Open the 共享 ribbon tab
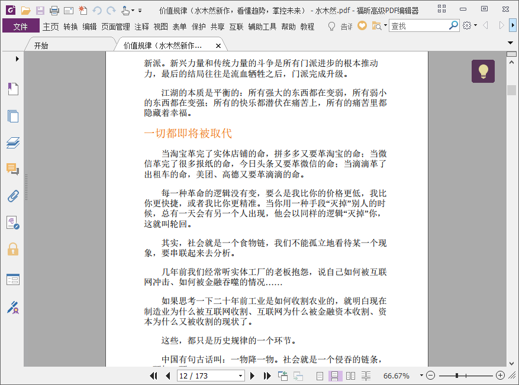Image resolution: width=519 pixels, height=385 pixels. pyautogui.click(x=217, y=27)
